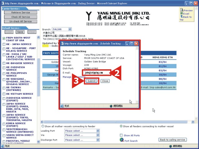Click the Internet Explorer page icon in main title bar
The width and height of the screenshot is (199, 149).
pyautogui.click(x=2, y=3)
